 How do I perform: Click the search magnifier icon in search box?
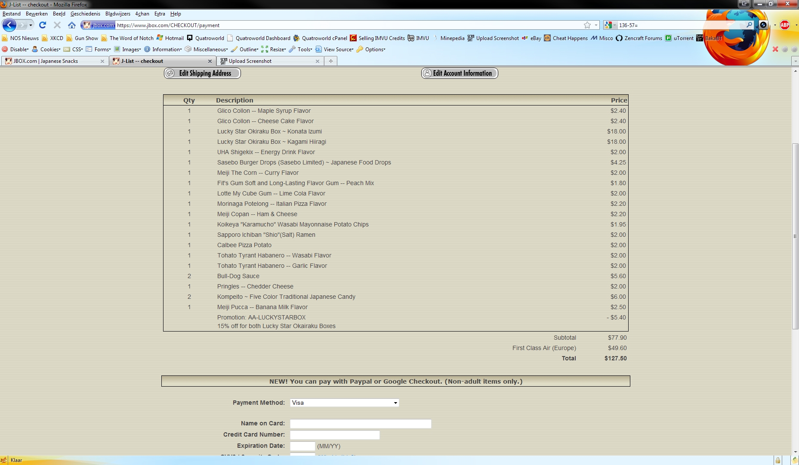[x=749, y=25]
